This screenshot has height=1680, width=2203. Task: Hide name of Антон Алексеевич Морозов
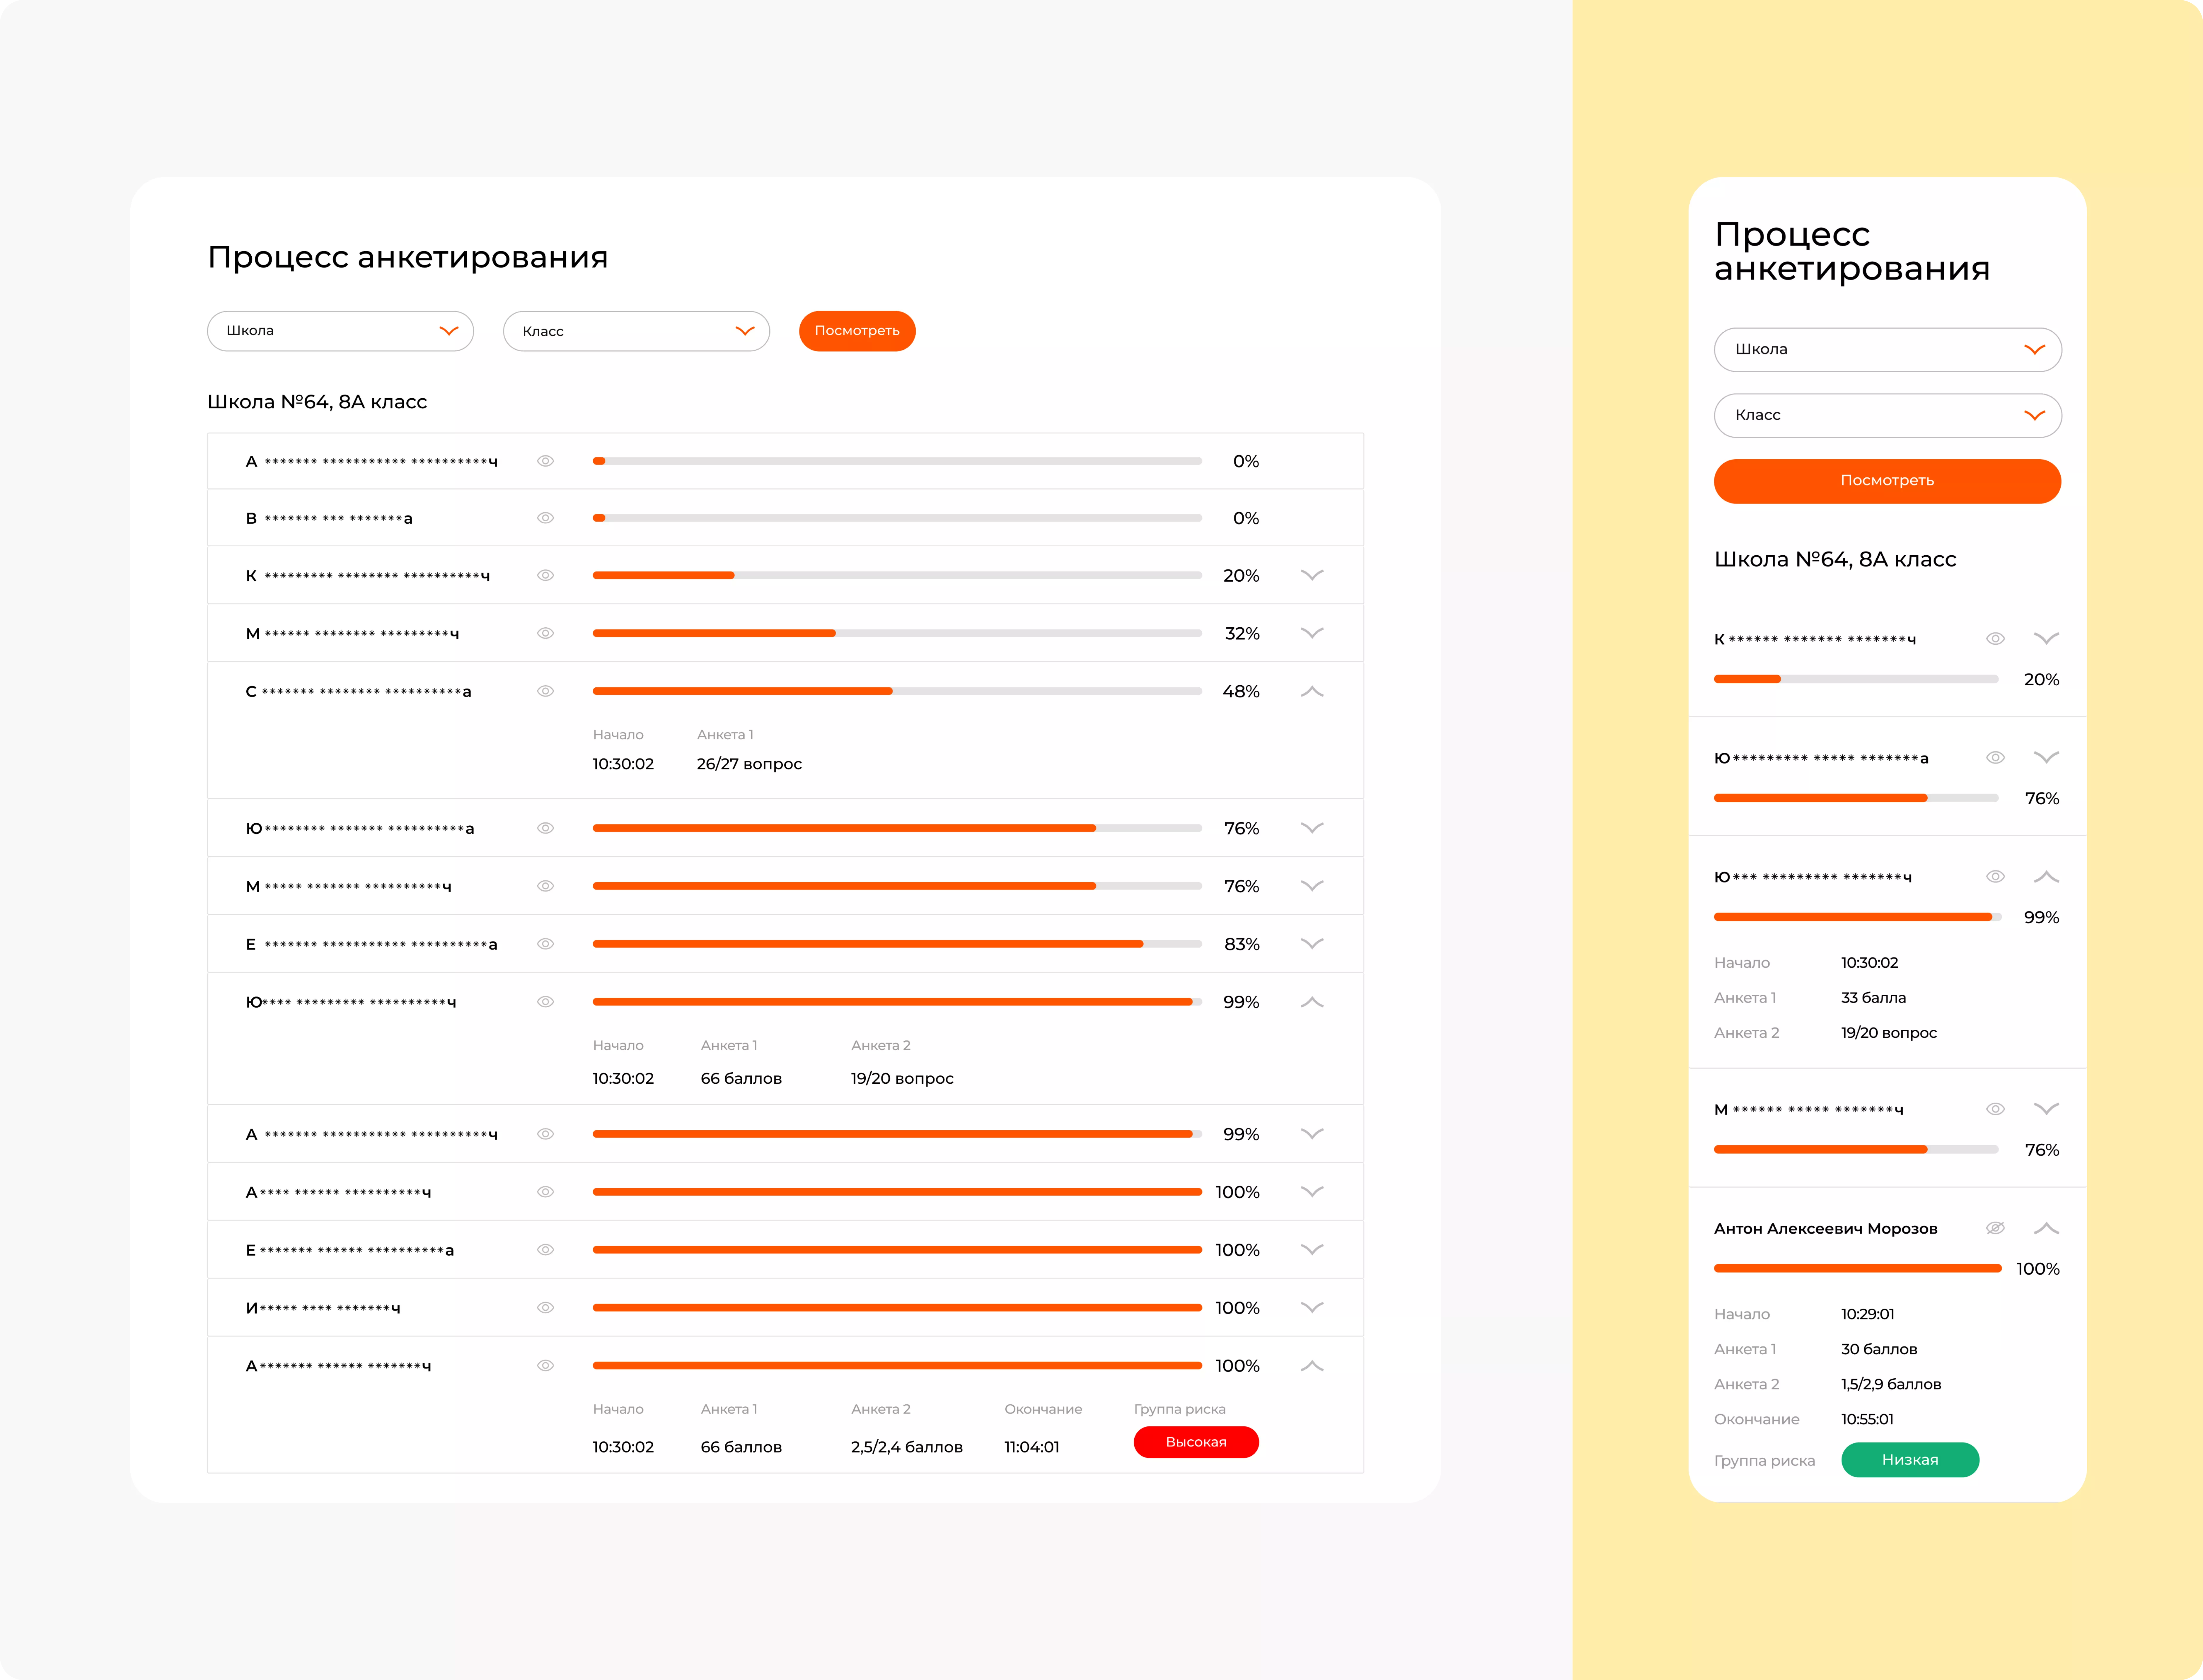1995,1228
